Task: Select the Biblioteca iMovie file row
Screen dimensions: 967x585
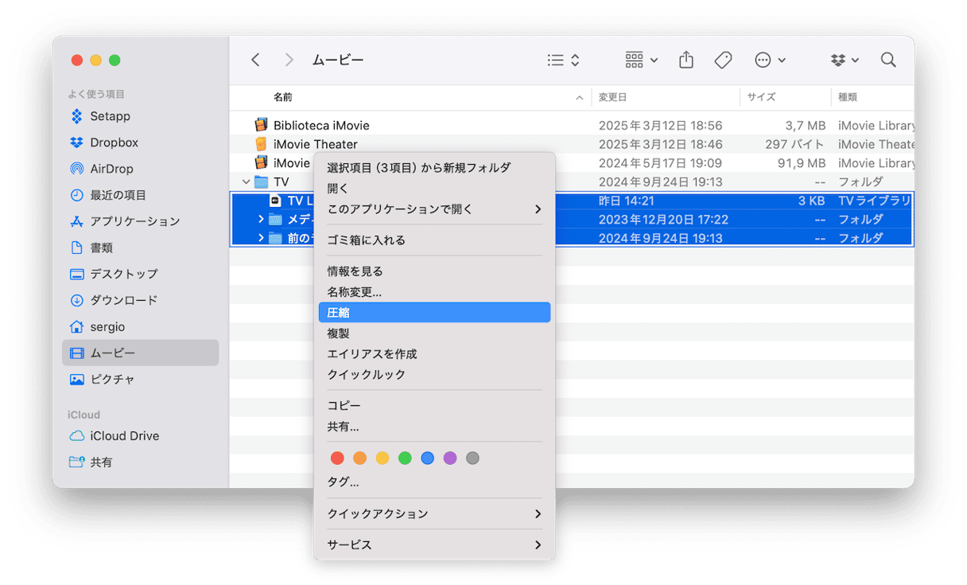Action: point(321,125)
